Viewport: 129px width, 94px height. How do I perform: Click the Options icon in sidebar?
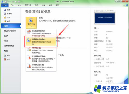tap(5, 56)
